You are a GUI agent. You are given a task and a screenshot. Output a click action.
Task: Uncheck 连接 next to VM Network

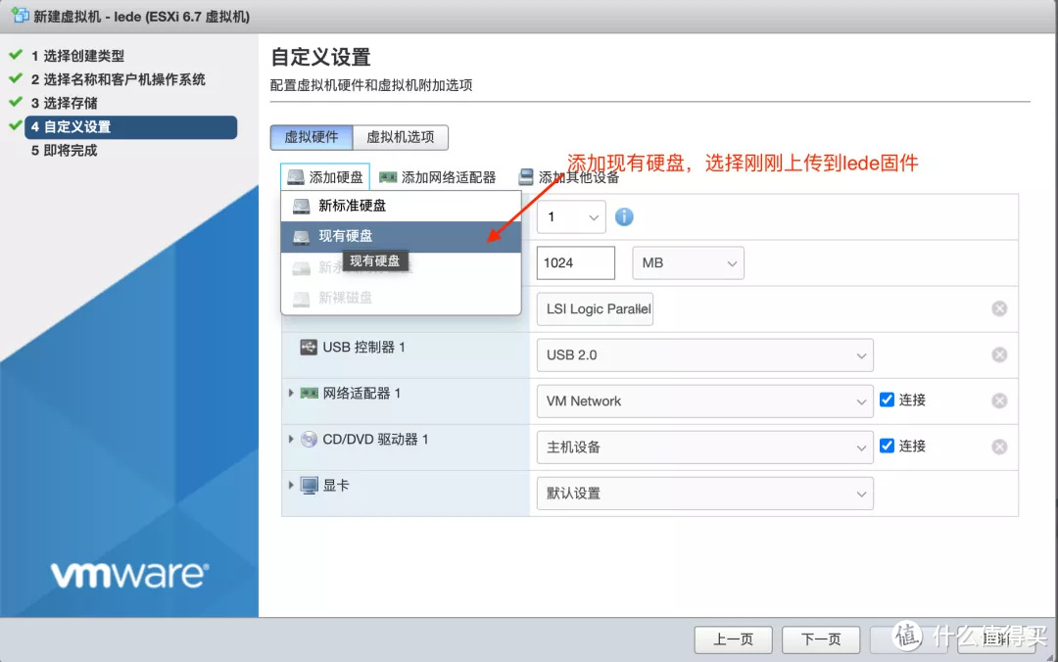[x=888, y=400]
